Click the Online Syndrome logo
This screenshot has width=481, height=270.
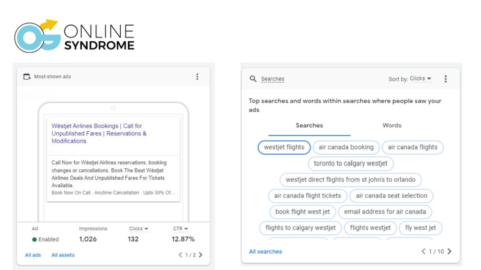[74, 36]
